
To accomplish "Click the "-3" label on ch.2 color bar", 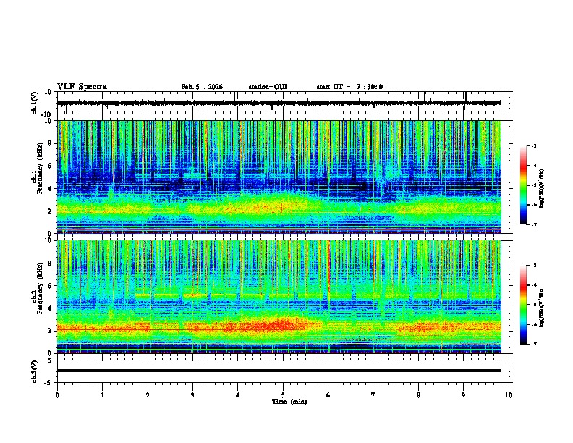I will pos(533,266).
